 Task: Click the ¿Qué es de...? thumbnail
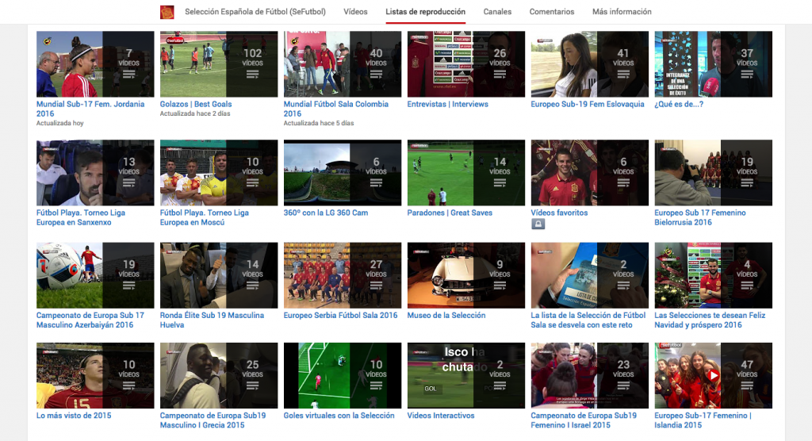click(x=713, y=63)
